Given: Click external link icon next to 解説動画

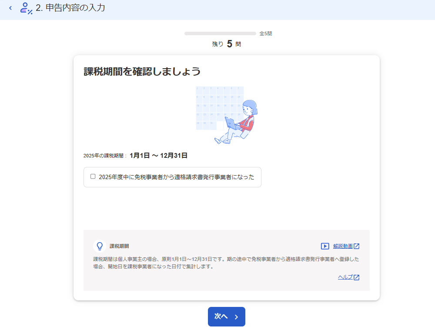Looking at the screenshot, I should pos(357,246).
